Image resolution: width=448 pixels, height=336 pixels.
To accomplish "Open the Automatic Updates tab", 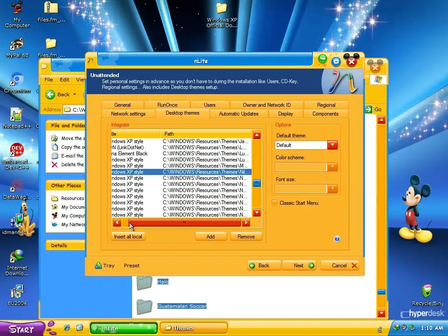I will coord(238,114).
